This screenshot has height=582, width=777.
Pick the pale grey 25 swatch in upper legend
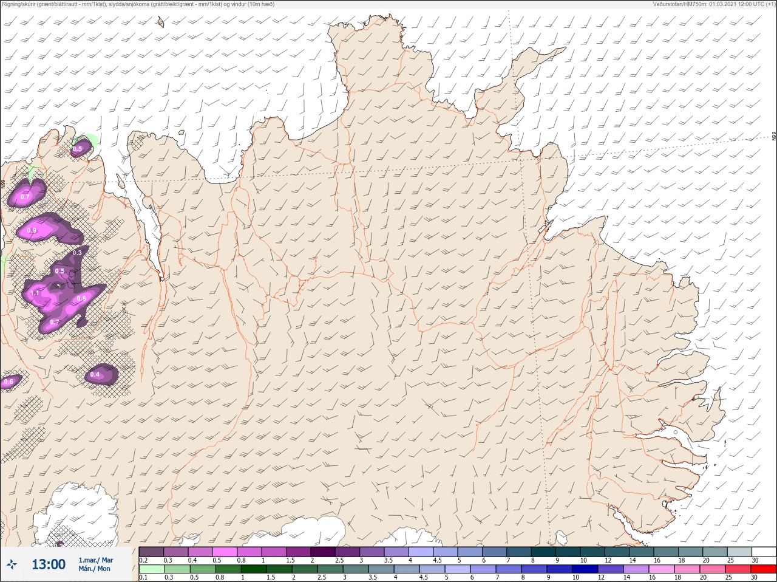739,552
